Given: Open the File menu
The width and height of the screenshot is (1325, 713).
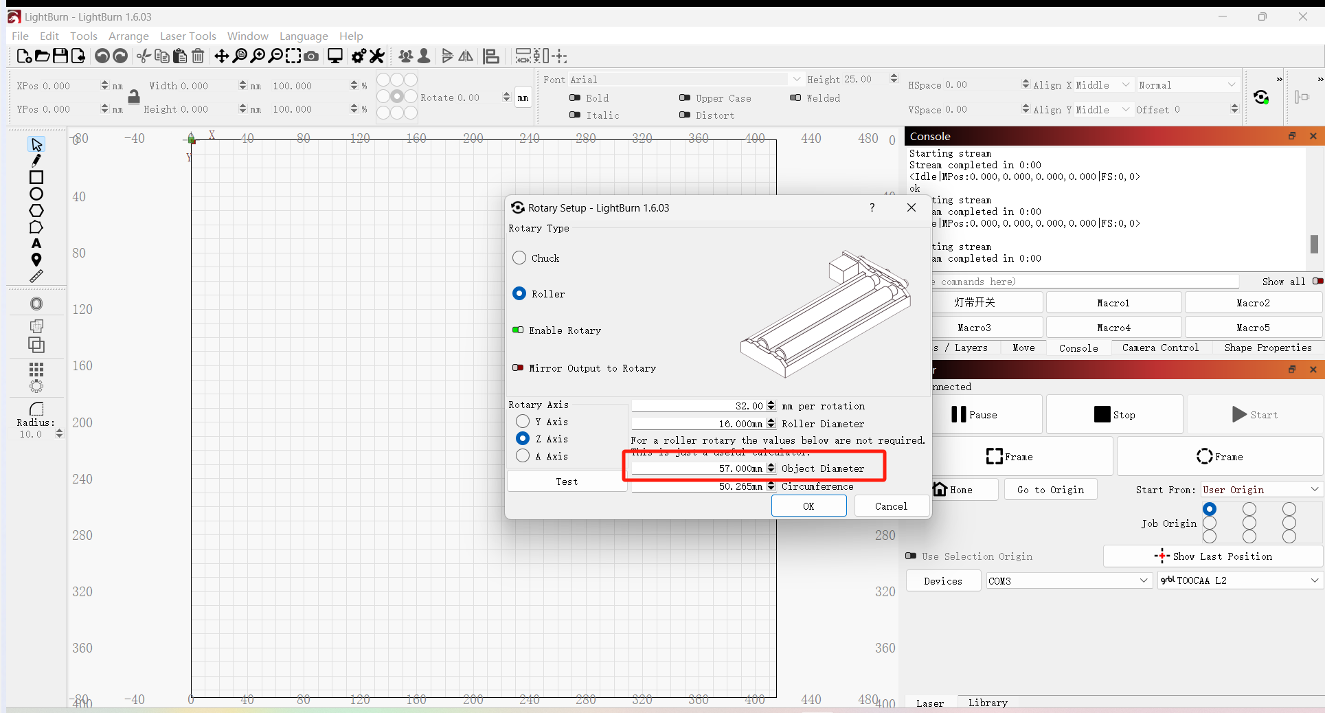Looking at the screenshot, I should (20, 36).
